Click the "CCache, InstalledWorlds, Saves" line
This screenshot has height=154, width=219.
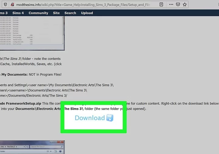(31, 64)
